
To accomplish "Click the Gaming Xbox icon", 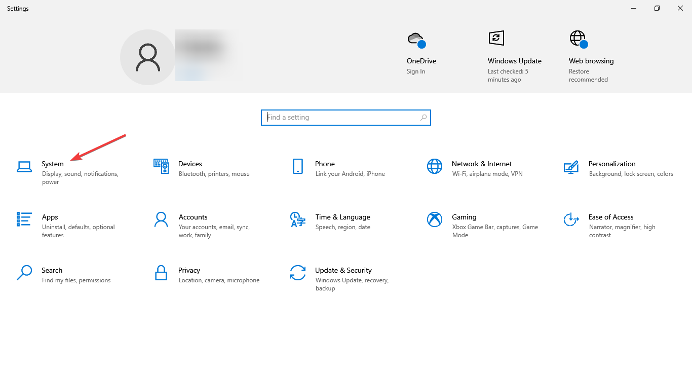I will point(434,219).
